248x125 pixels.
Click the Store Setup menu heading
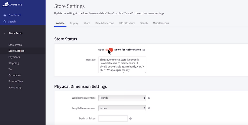[15, 33]
